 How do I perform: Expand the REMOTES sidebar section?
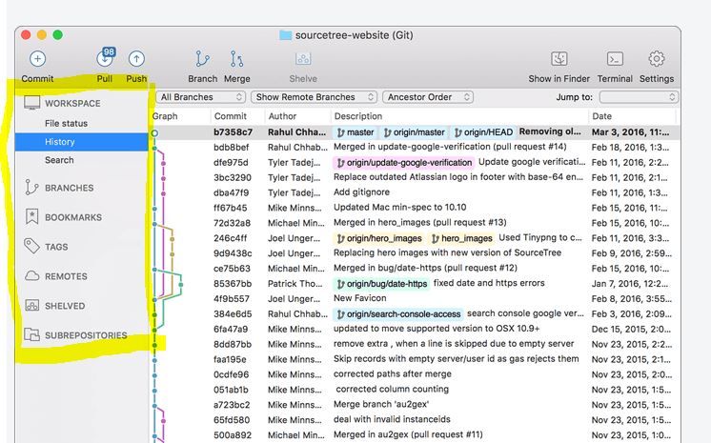click(x=66, y=276)
